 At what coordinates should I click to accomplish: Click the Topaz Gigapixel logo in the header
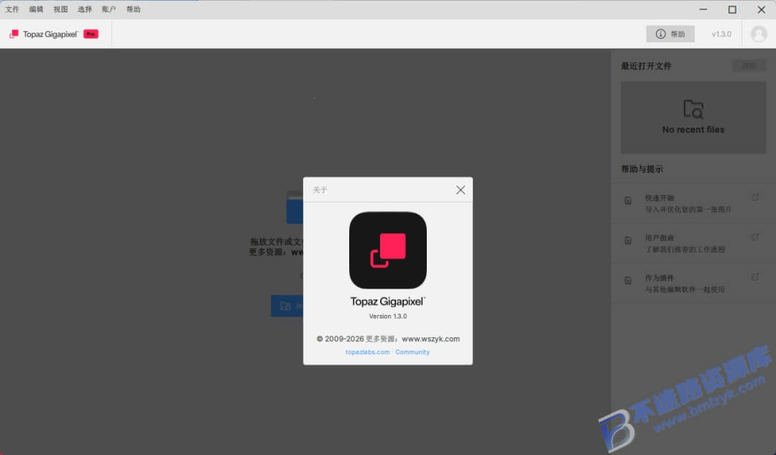point(44,34)
